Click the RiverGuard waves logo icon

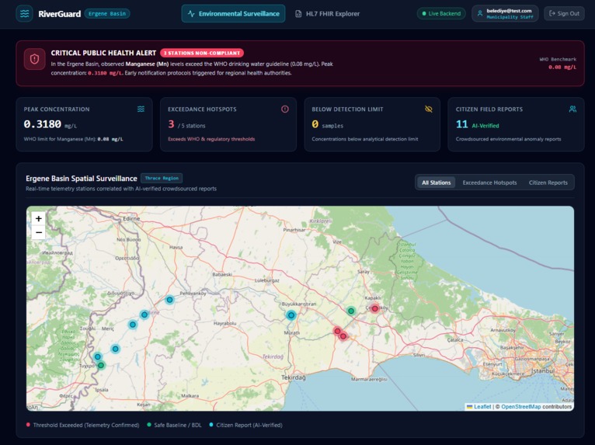point(24,14)
